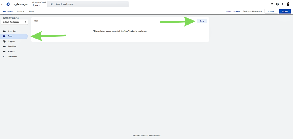Open Templates in the sidebar

[x=12, y=57]
